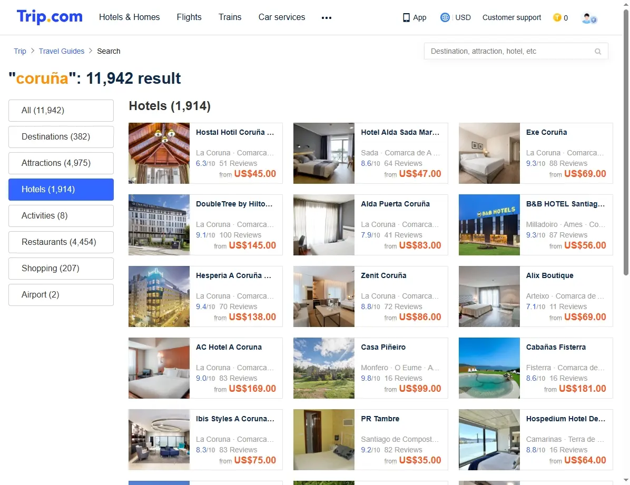The image size is (630, 485).
Task: Change currency from USD
Action: coord(463,17)
